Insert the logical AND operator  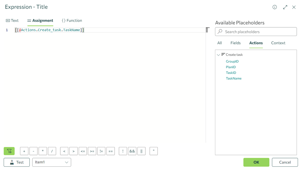(132, 151)
